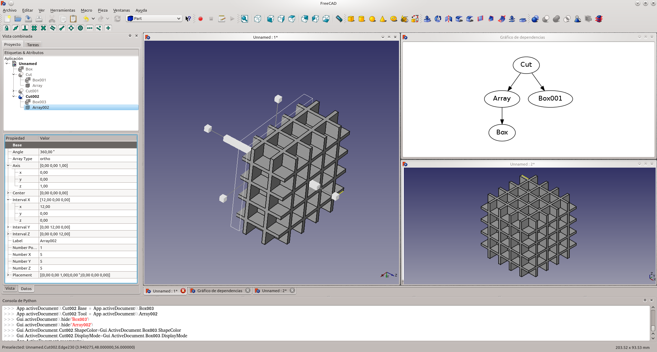Open the Pieza menu
Image resolution: width=657 pixels, height=352 pixels.
103,10
